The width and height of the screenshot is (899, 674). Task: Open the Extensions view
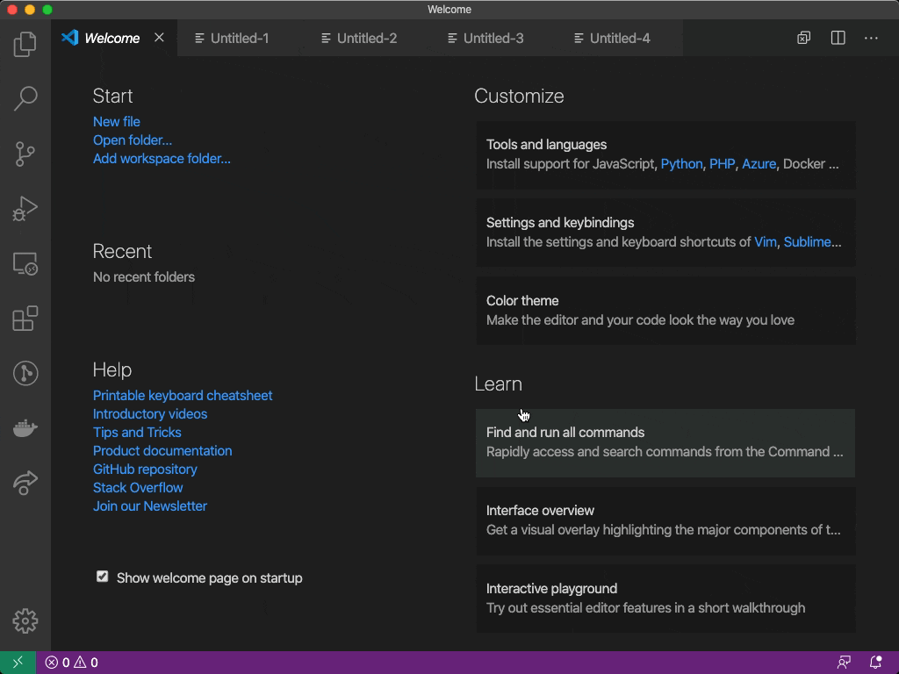tap(25, 319)
